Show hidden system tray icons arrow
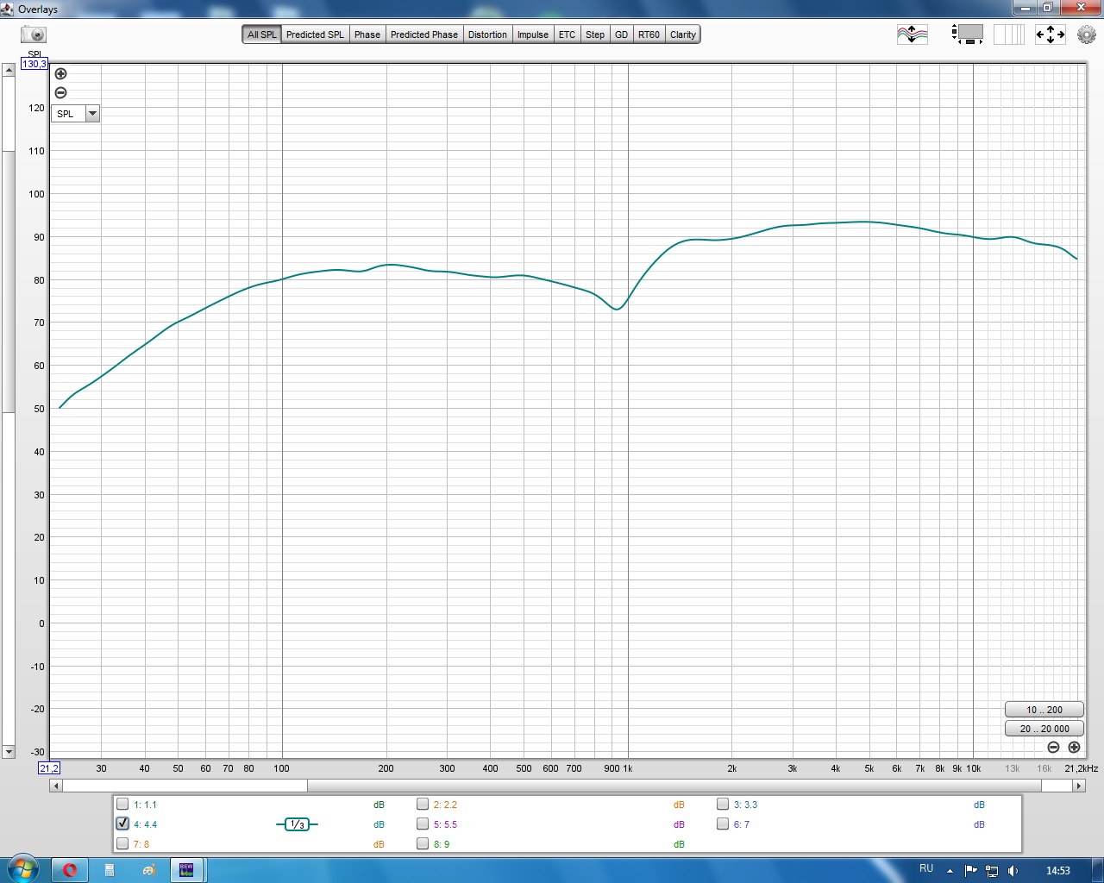Screen dimensions: 1104x883 click(950, 870)
